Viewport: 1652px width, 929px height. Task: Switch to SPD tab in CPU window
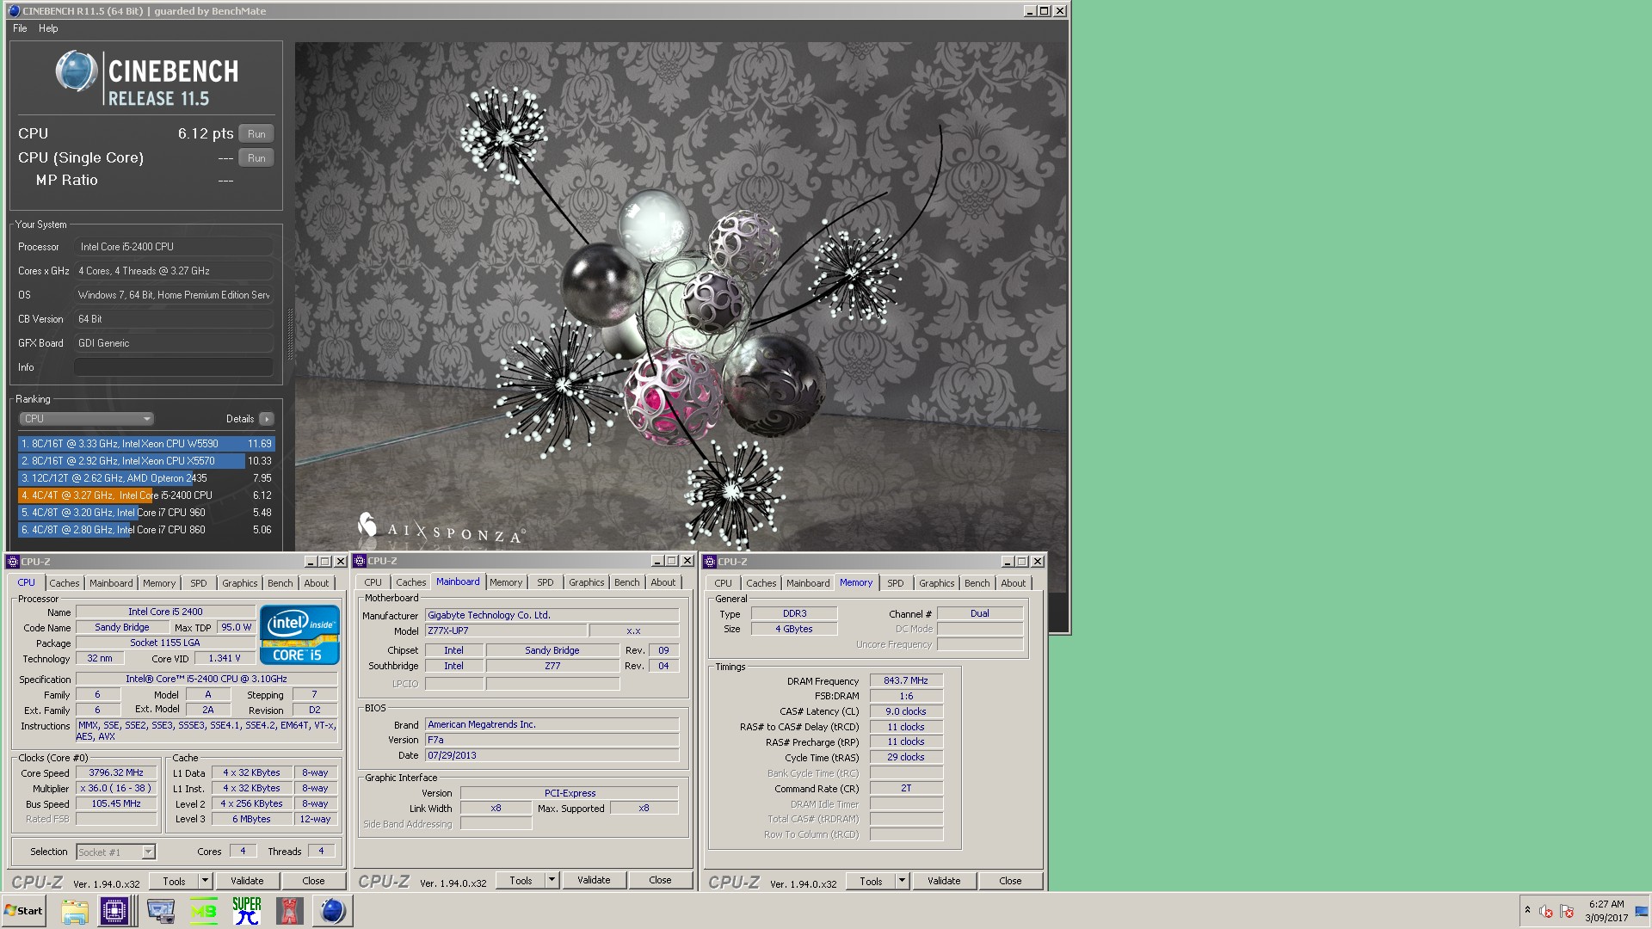pyautogui.click(x=199, y=583)
